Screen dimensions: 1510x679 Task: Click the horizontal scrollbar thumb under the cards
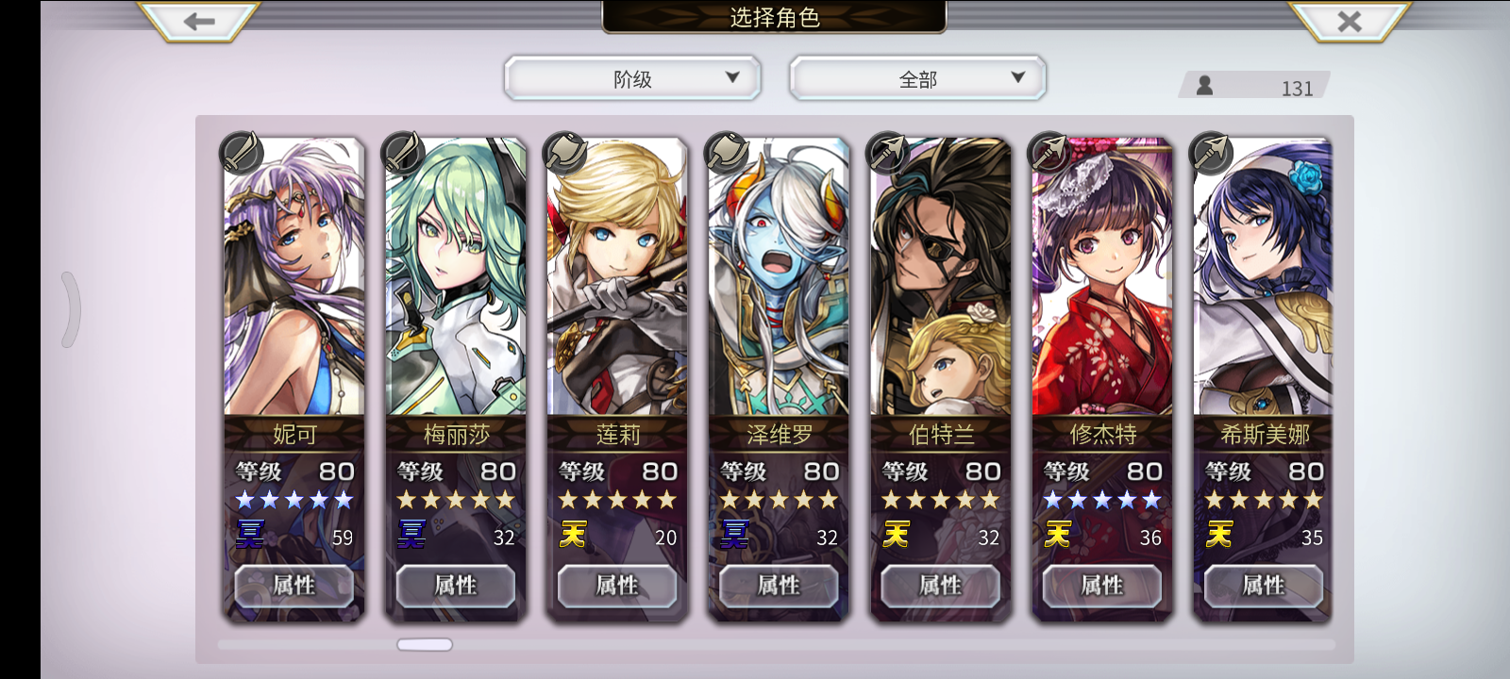[425, 645]
